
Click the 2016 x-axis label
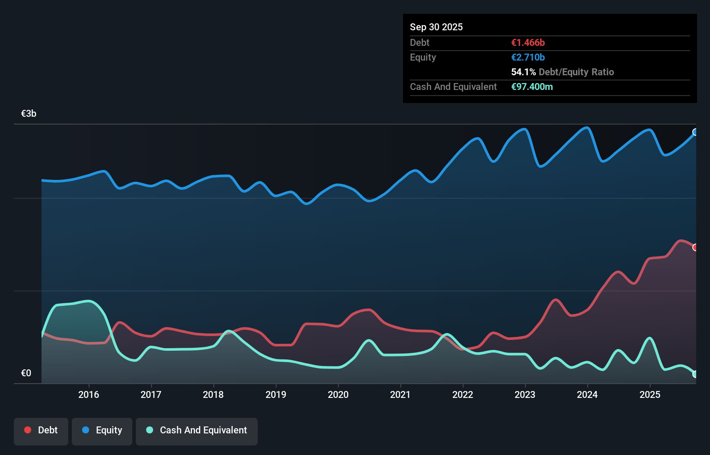coord(89,394)
